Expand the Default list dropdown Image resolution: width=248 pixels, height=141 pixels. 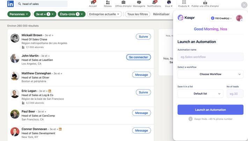[x=200, y=94]
